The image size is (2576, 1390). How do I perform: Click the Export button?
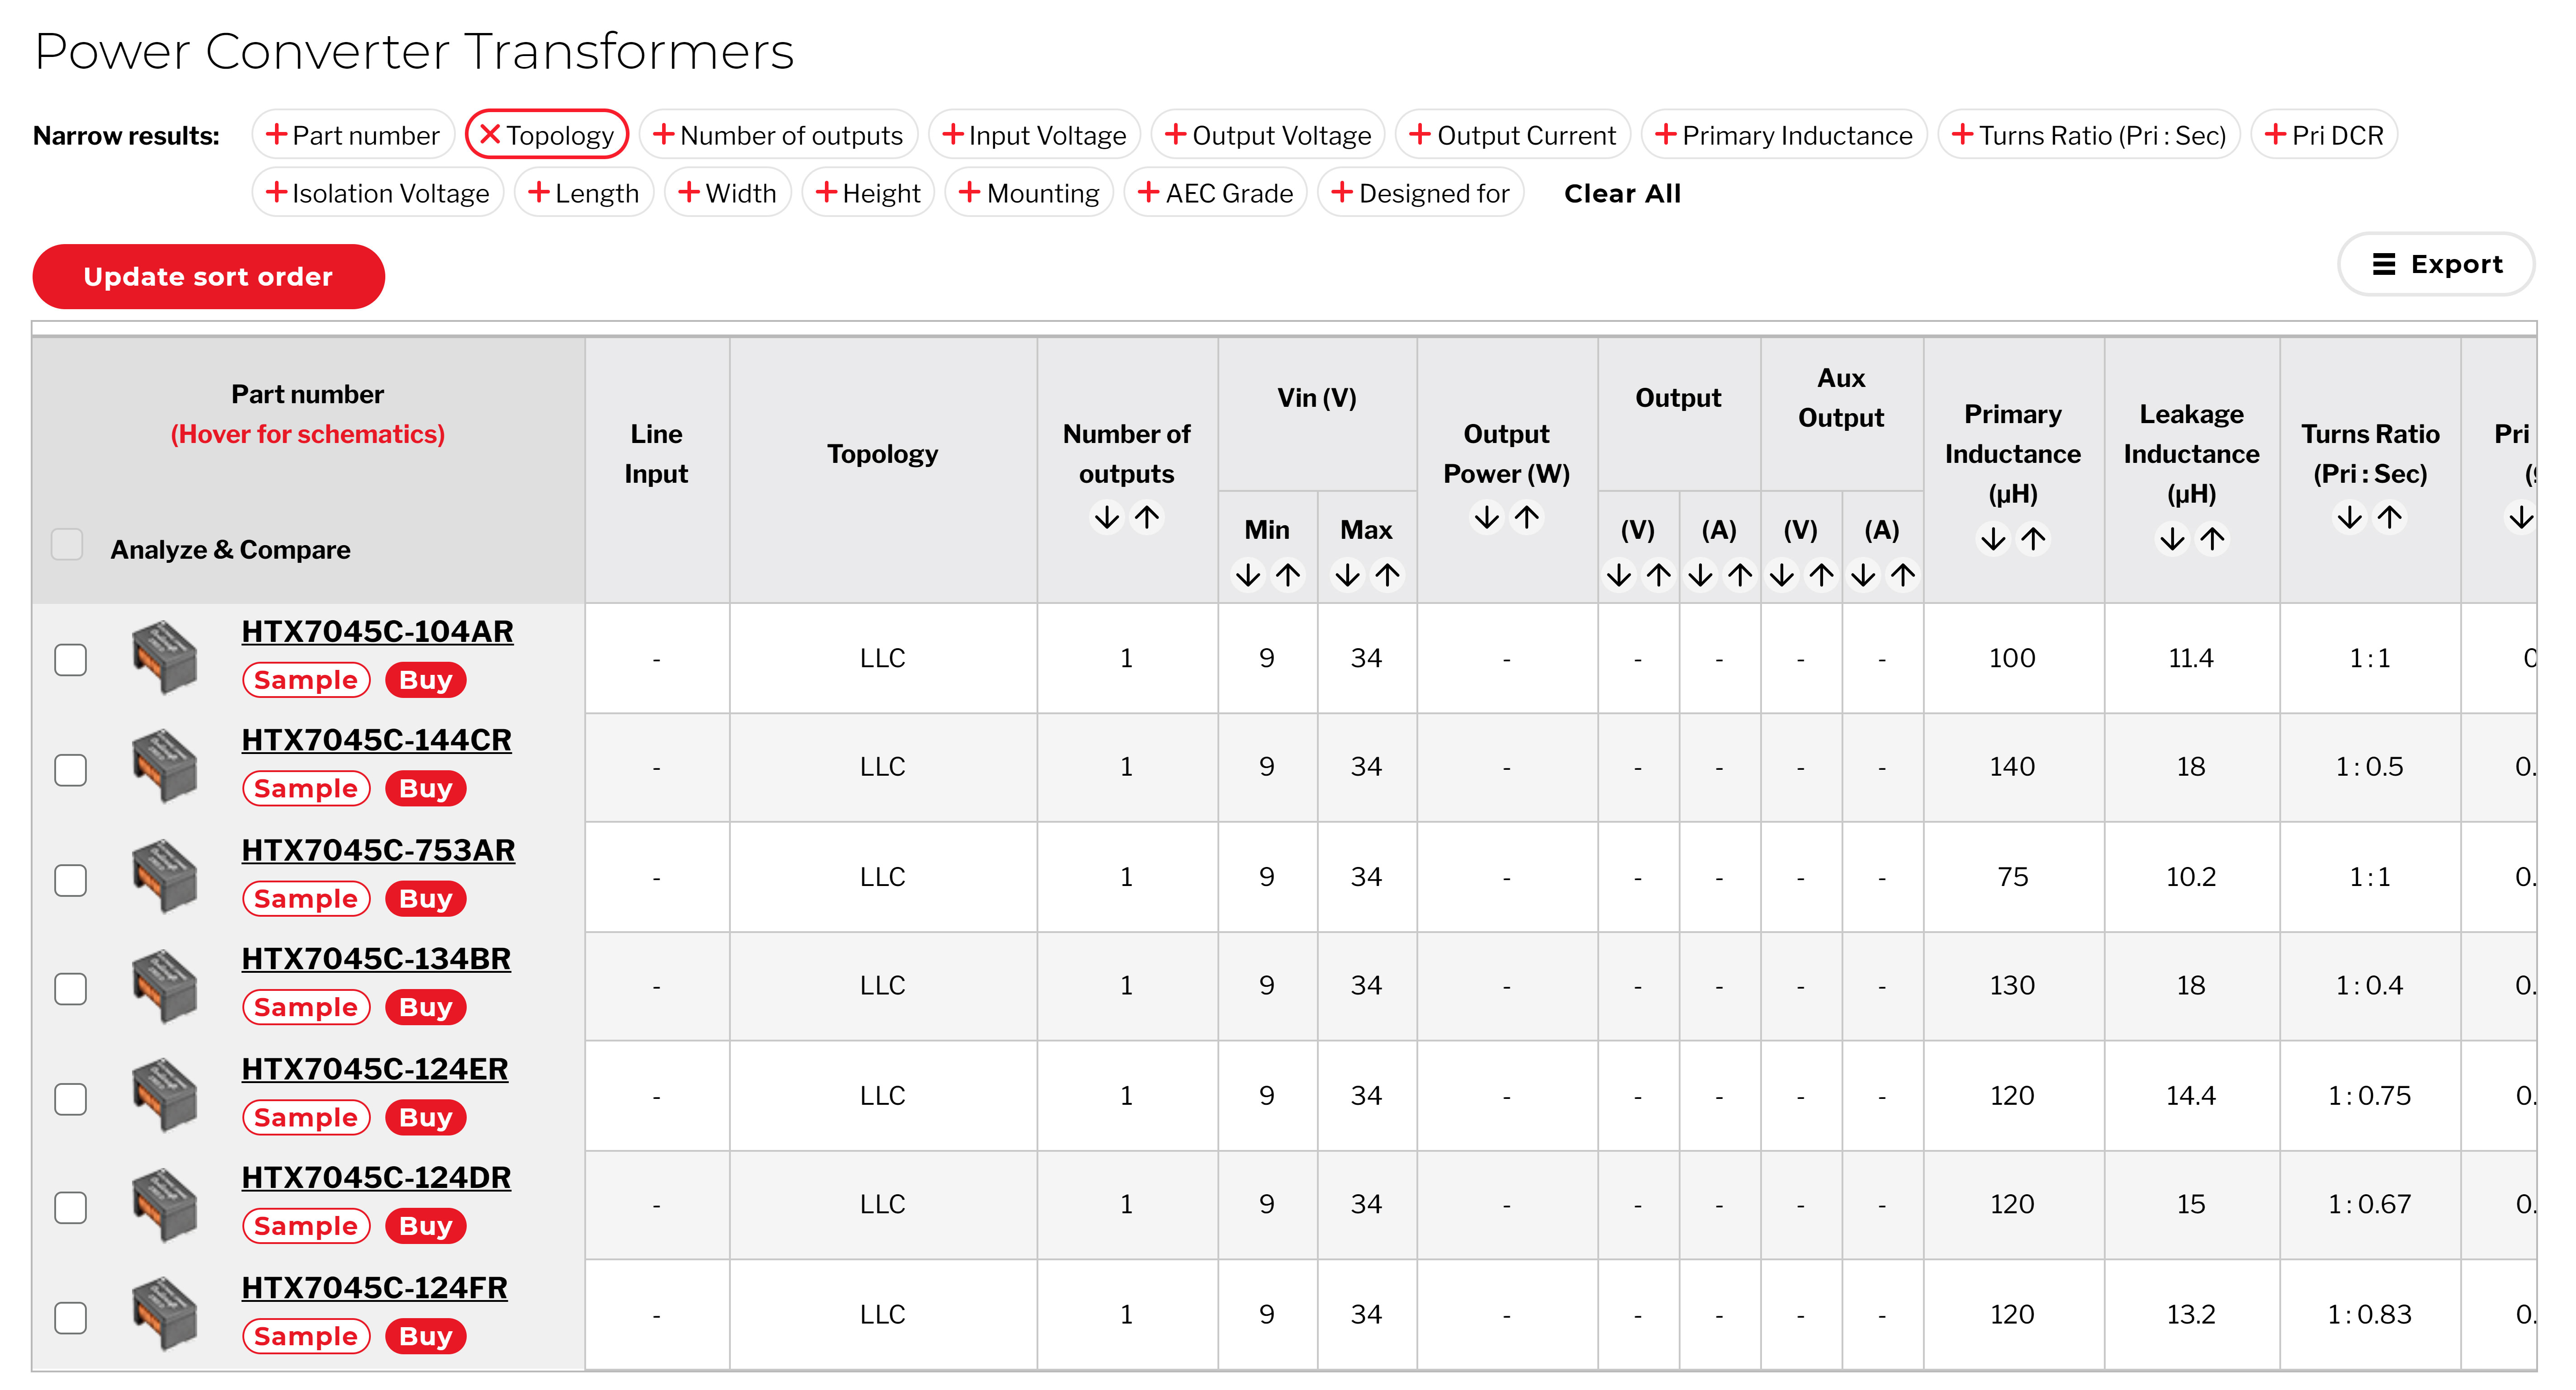(2436, 265)
